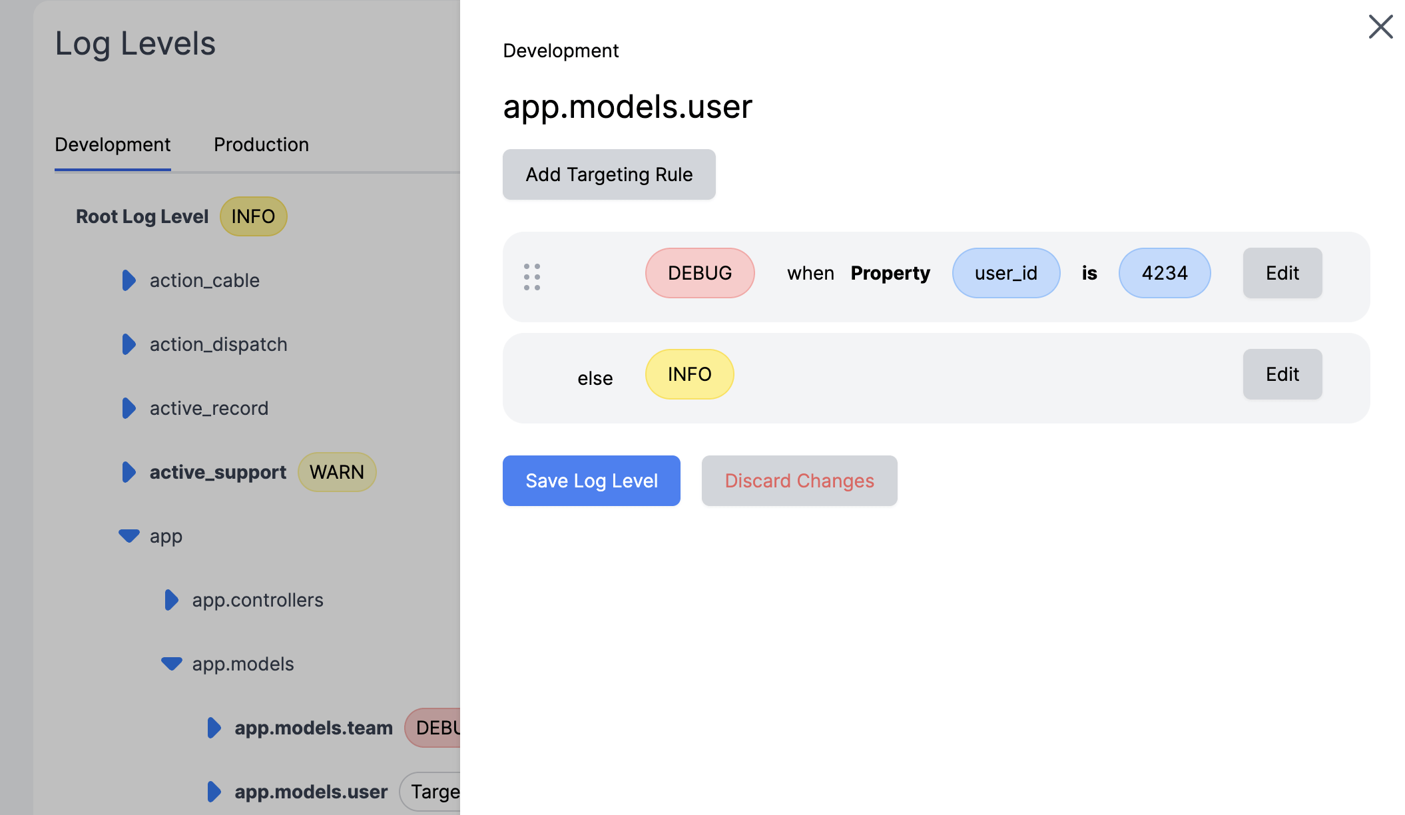Click the 4234 value pill
1405x815 pixels.
pos(1165,273)
